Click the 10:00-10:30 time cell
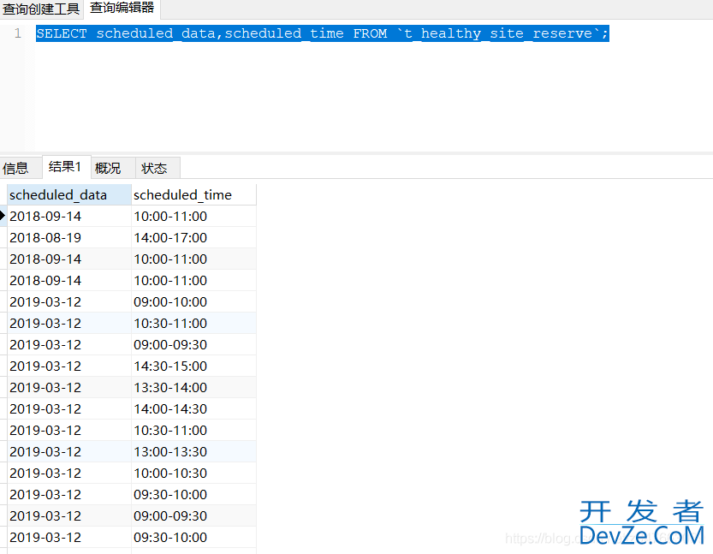This screenshot has width=713, height=554. click(x=170, y=473)
